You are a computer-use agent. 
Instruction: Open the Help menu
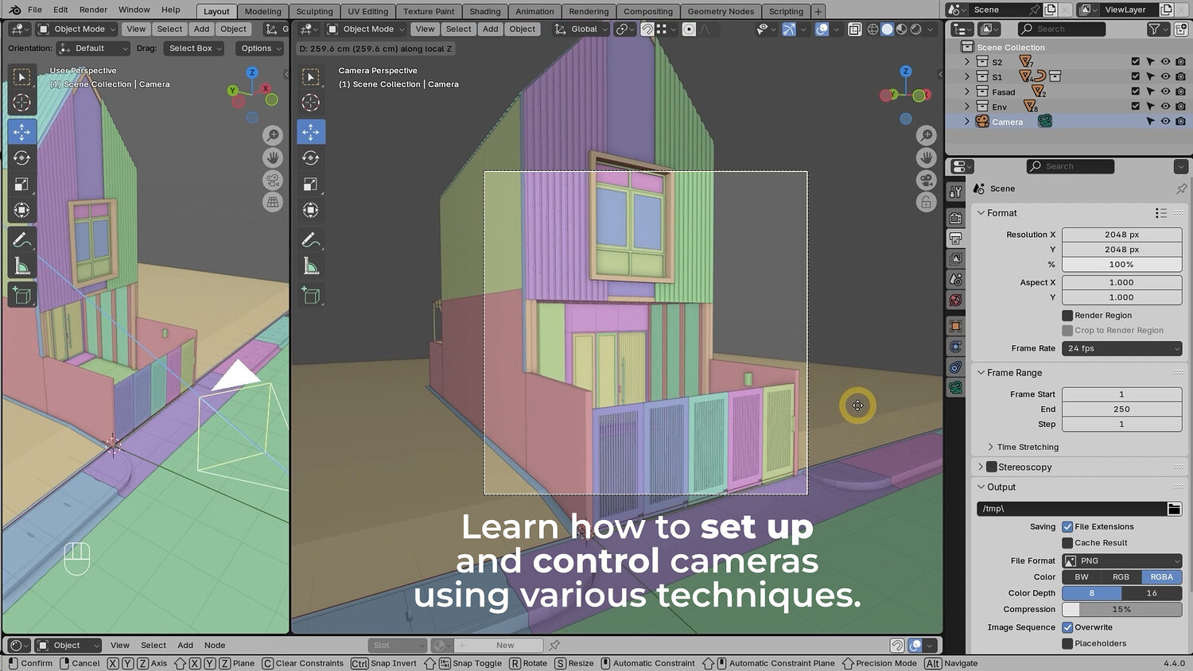[171, 10]
